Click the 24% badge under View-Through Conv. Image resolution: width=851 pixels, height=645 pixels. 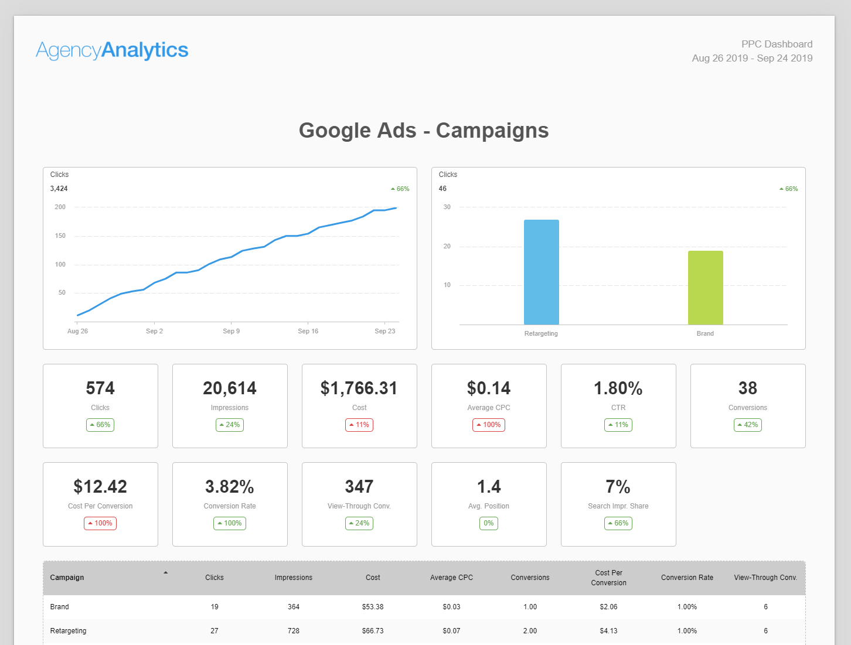coord(359,523)
